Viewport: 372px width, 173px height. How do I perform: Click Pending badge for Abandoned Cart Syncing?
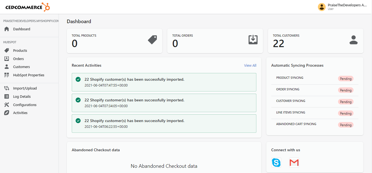tap(346, 125)
